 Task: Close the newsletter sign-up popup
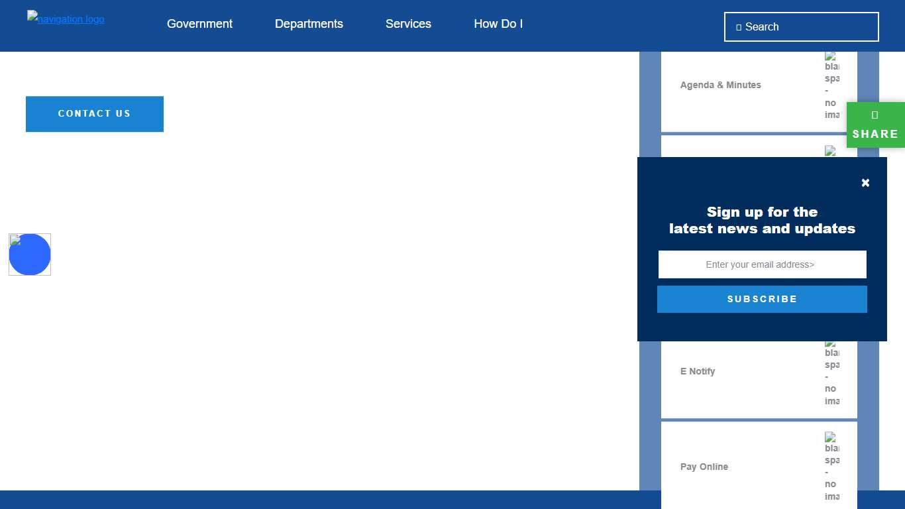(x=865, y=183)
